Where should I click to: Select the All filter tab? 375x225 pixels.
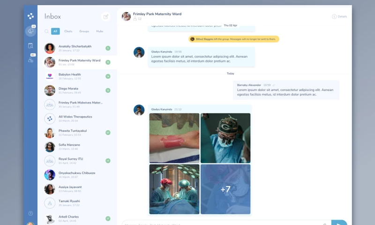coord(55,31)
